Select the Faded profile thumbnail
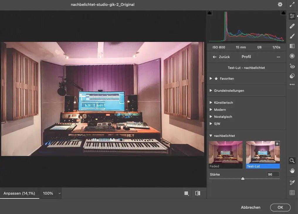Screen dimensions: 298x214 pyautogui.click(x=226, y=154)
